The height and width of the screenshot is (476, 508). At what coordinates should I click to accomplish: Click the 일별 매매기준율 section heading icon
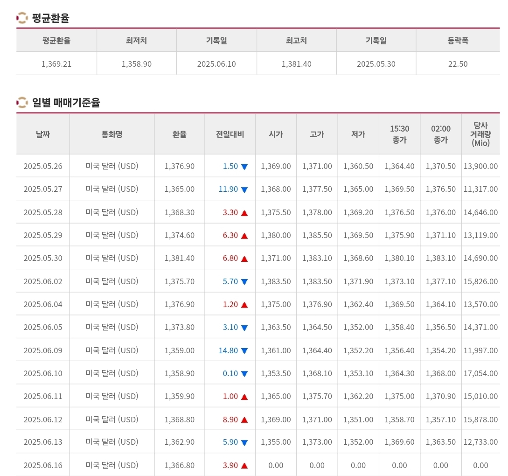[22, 102]
